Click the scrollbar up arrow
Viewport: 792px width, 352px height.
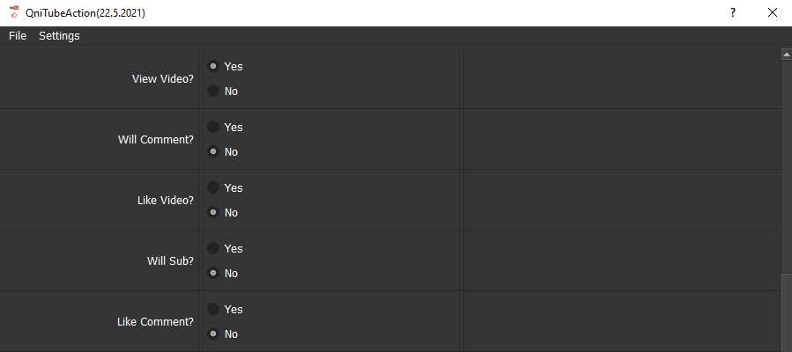click(786, 55)
